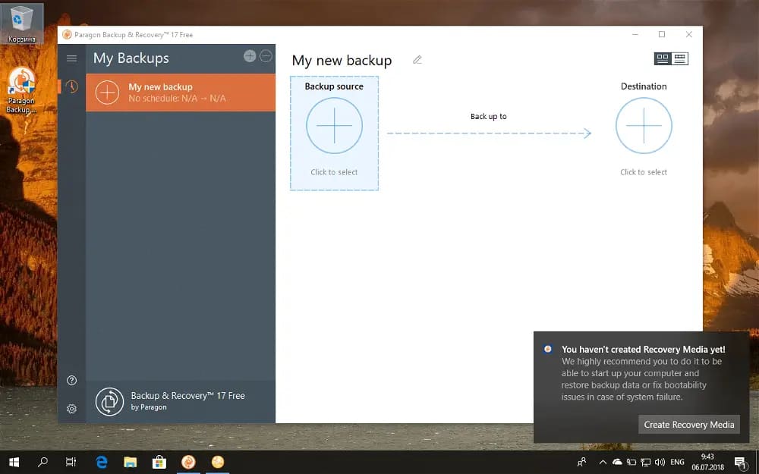
Task: Select the backup history clock icon
Action: 71,86
